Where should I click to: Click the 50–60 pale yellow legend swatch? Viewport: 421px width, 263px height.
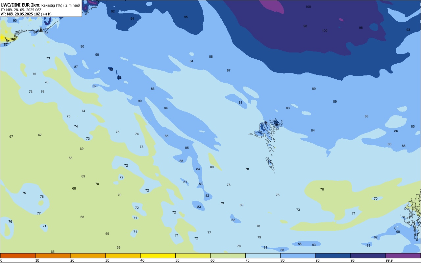point(193,255)
